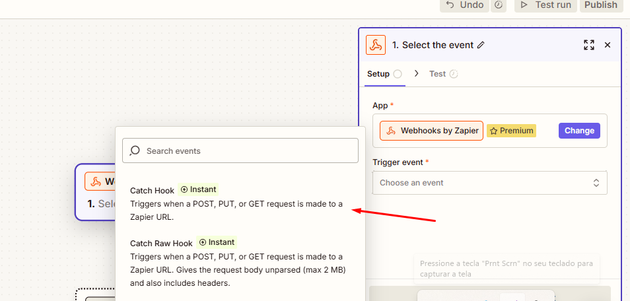This screenshot has height=301, width=630.
Task: Click the Webhooks icon in panel header
Action: tap(376, 45)
